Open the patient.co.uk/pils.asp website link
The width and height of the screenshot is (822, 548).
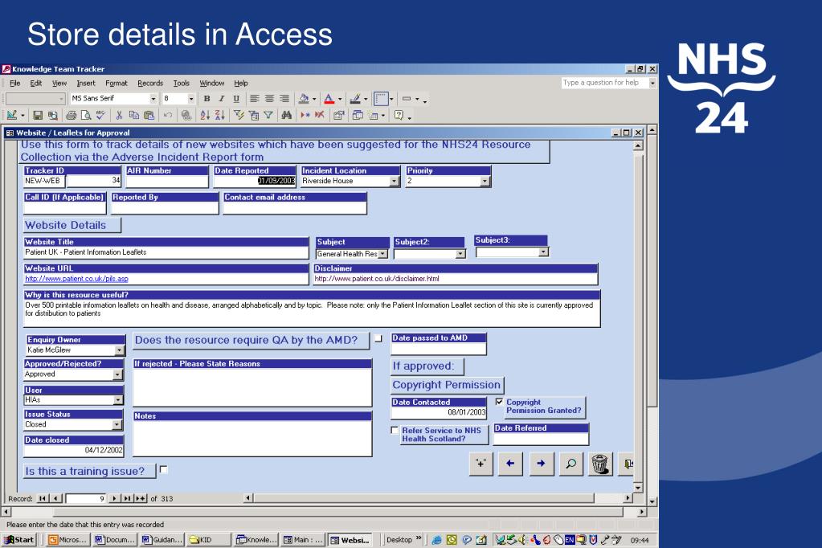coord(76,279)
